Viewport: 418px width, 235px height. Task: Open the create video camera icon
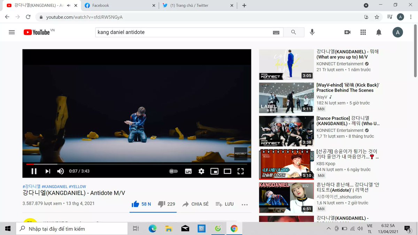point(347,32)
